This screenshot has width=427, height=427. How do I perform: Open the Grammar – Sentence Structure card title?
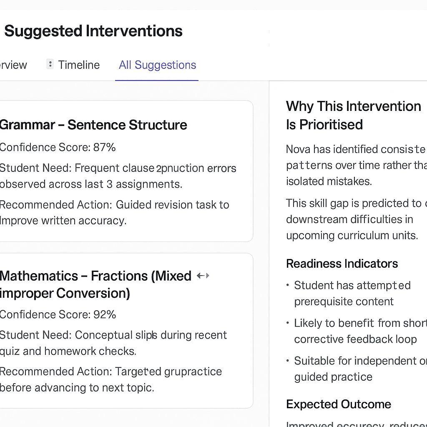(x=93, y=125)
